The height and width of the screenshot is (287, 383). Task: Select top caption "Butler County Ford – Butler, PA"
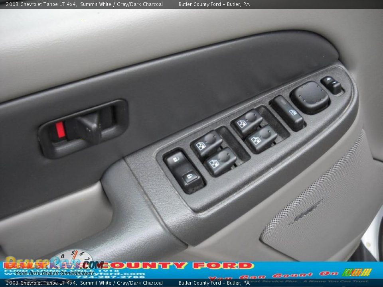tap(214, 4)
